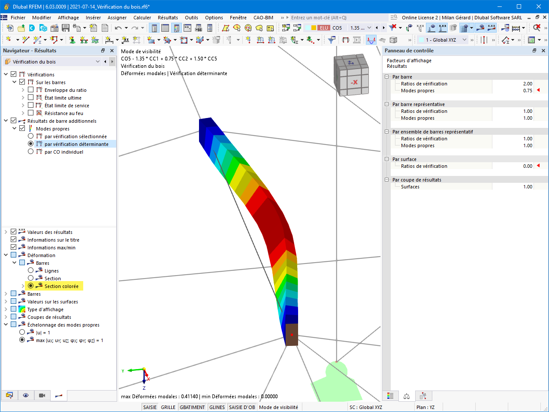
Task: Select 'par vérification sélectionnée' radio button
Action: pyautogui.click(x=31, y=136)
